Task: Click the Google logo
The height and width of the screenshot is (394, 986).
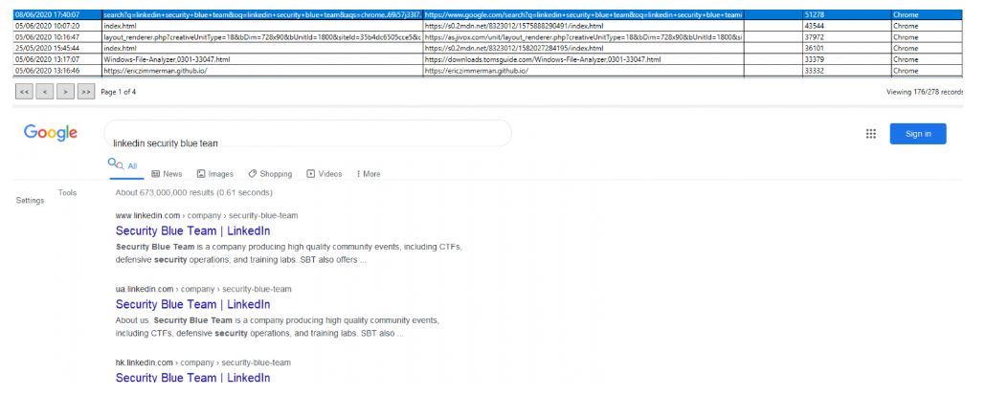Action: click(51, 133)
